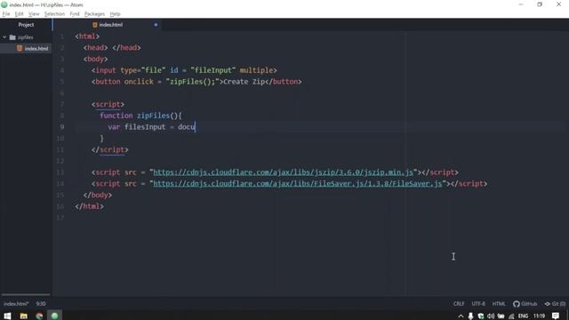Open the View menu

[34, 14]
